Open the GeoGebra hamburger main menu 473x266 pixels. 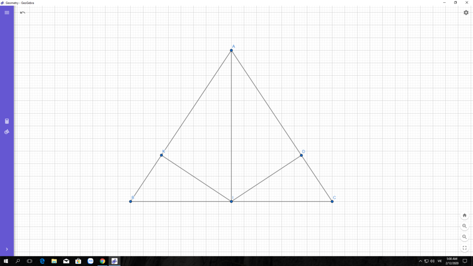6,12
